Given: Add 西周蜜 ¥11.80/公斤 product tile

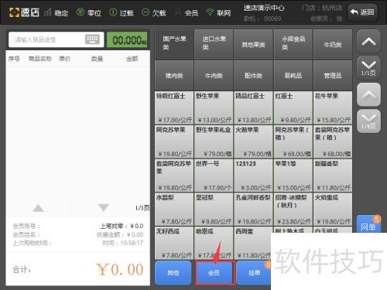Looking at the screenshot, I should [x=253, y=243].
